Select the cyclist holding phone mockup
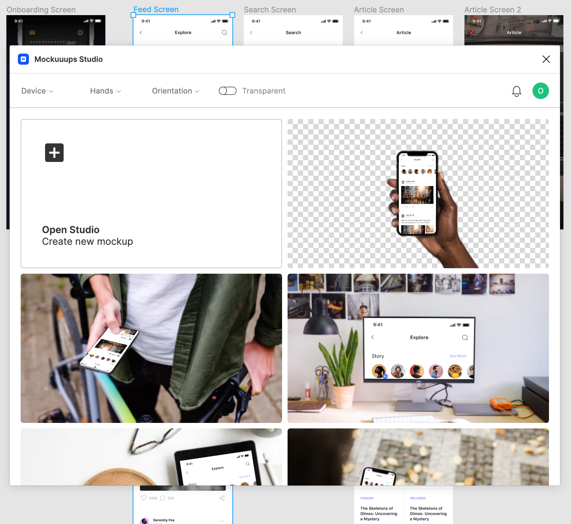 (x=151, y=348)
